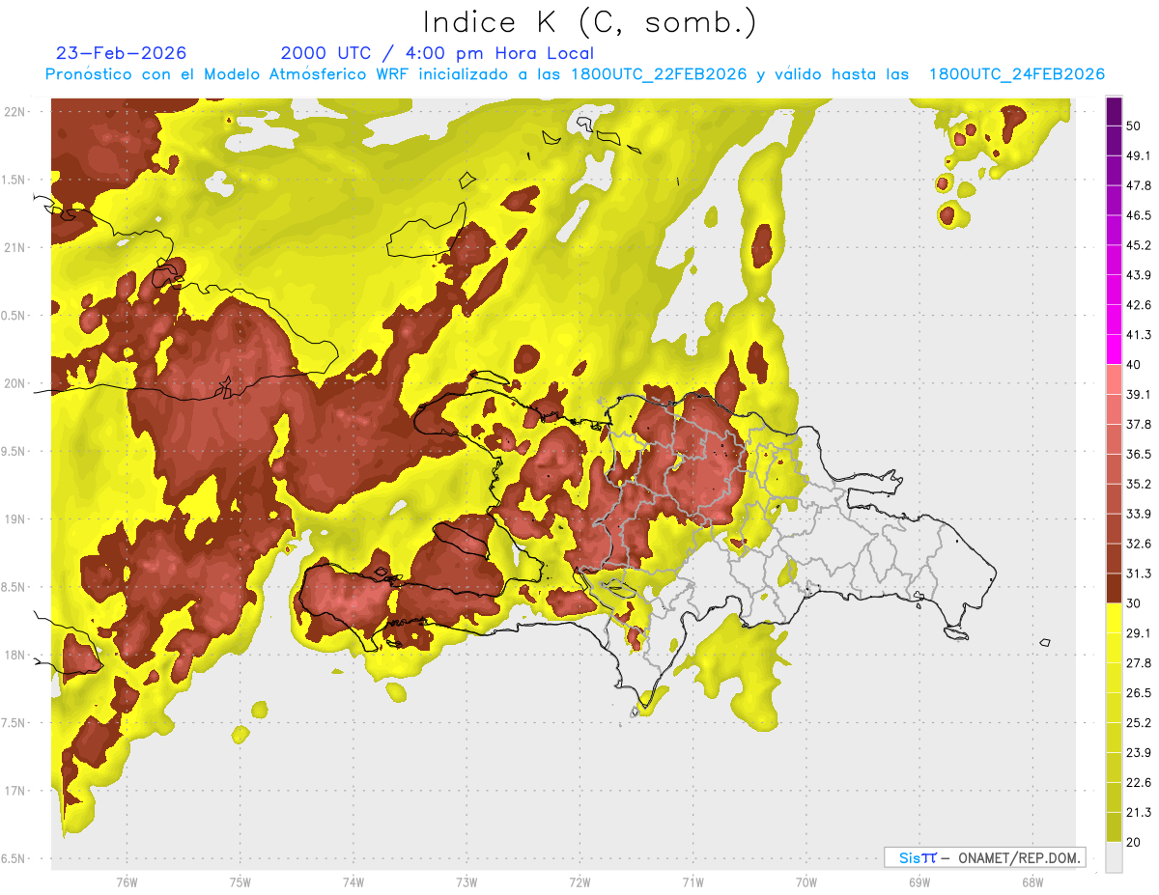Viewport: 1159px width, 895px height.
Task: Click the '32.6' value on the color scale
Action: tap(1139, 544)
